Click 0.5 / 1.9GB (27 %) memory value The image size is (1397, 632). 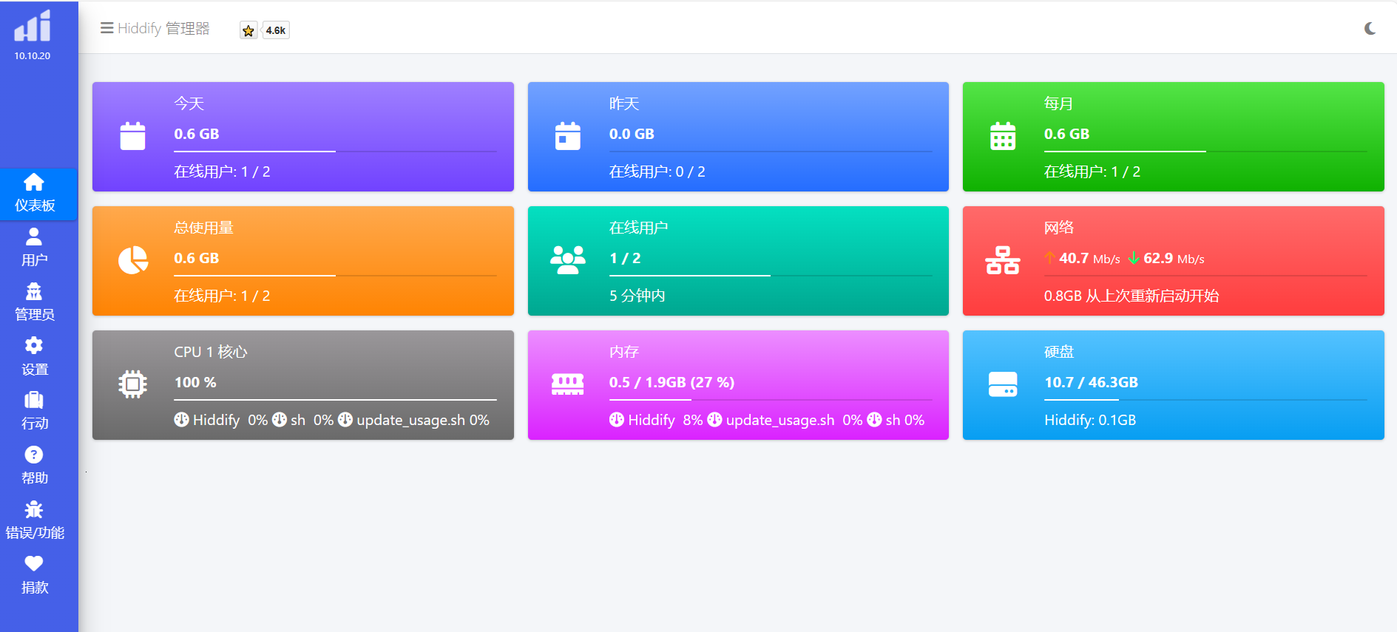click(672, 382)
